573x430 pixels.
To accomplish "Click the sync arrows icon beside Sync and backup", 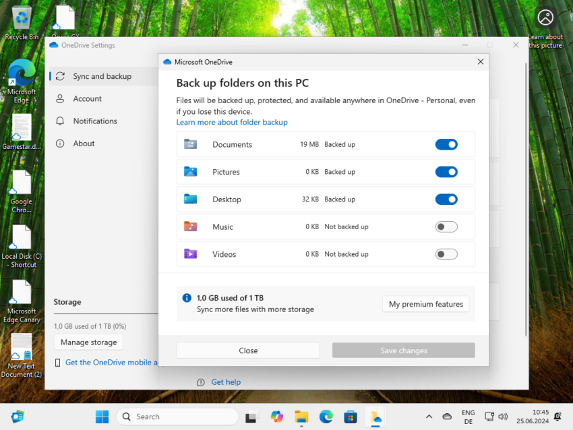I will 59,76.
